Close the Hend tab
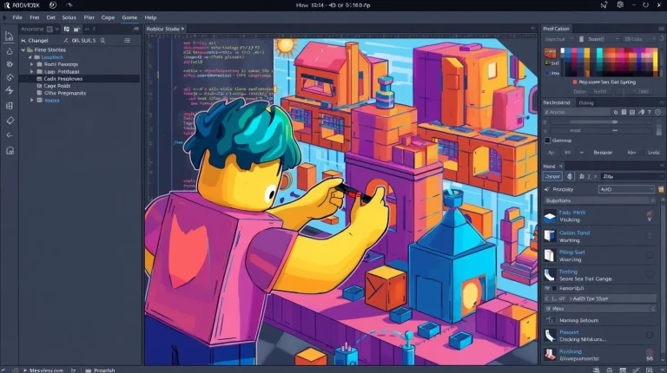The height and width of the screenshot is (373, 667). point(561,166)
